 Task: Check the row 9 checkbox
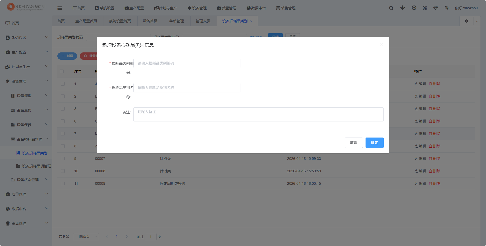click(x=63, y=159)
